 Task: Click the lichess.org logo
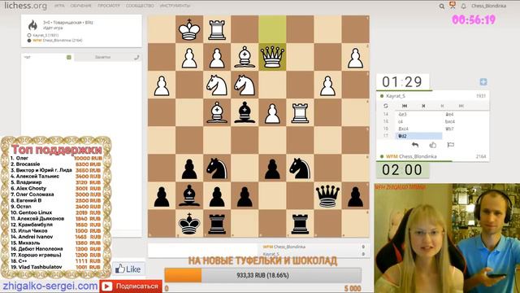25,6
